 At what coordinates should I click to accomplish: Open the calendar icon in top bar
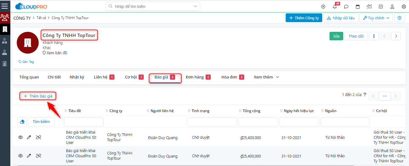coord(358,7)
